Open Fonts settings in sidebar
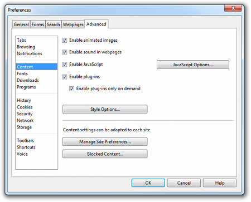Viewport: 251px width, 202px height. coord(37,73)
